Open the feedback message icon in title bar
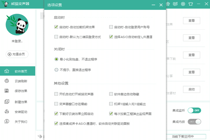This screenshot has width=210, height=140. point(175,4)
